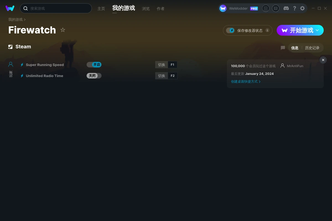332x221 pixels.
Task: Open the help question mark icon
Action: click(x=295, y=8)
